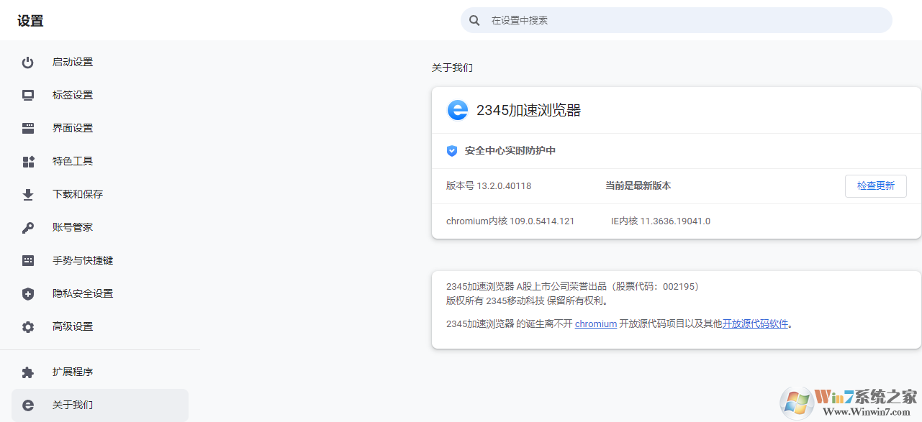
Task: Click the widgets icon beside 特色工具
Action: tap(28, 162)
